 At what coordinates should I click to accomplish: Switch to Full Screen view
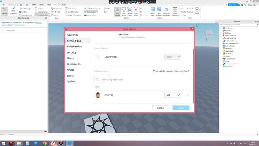click(124, 12)
